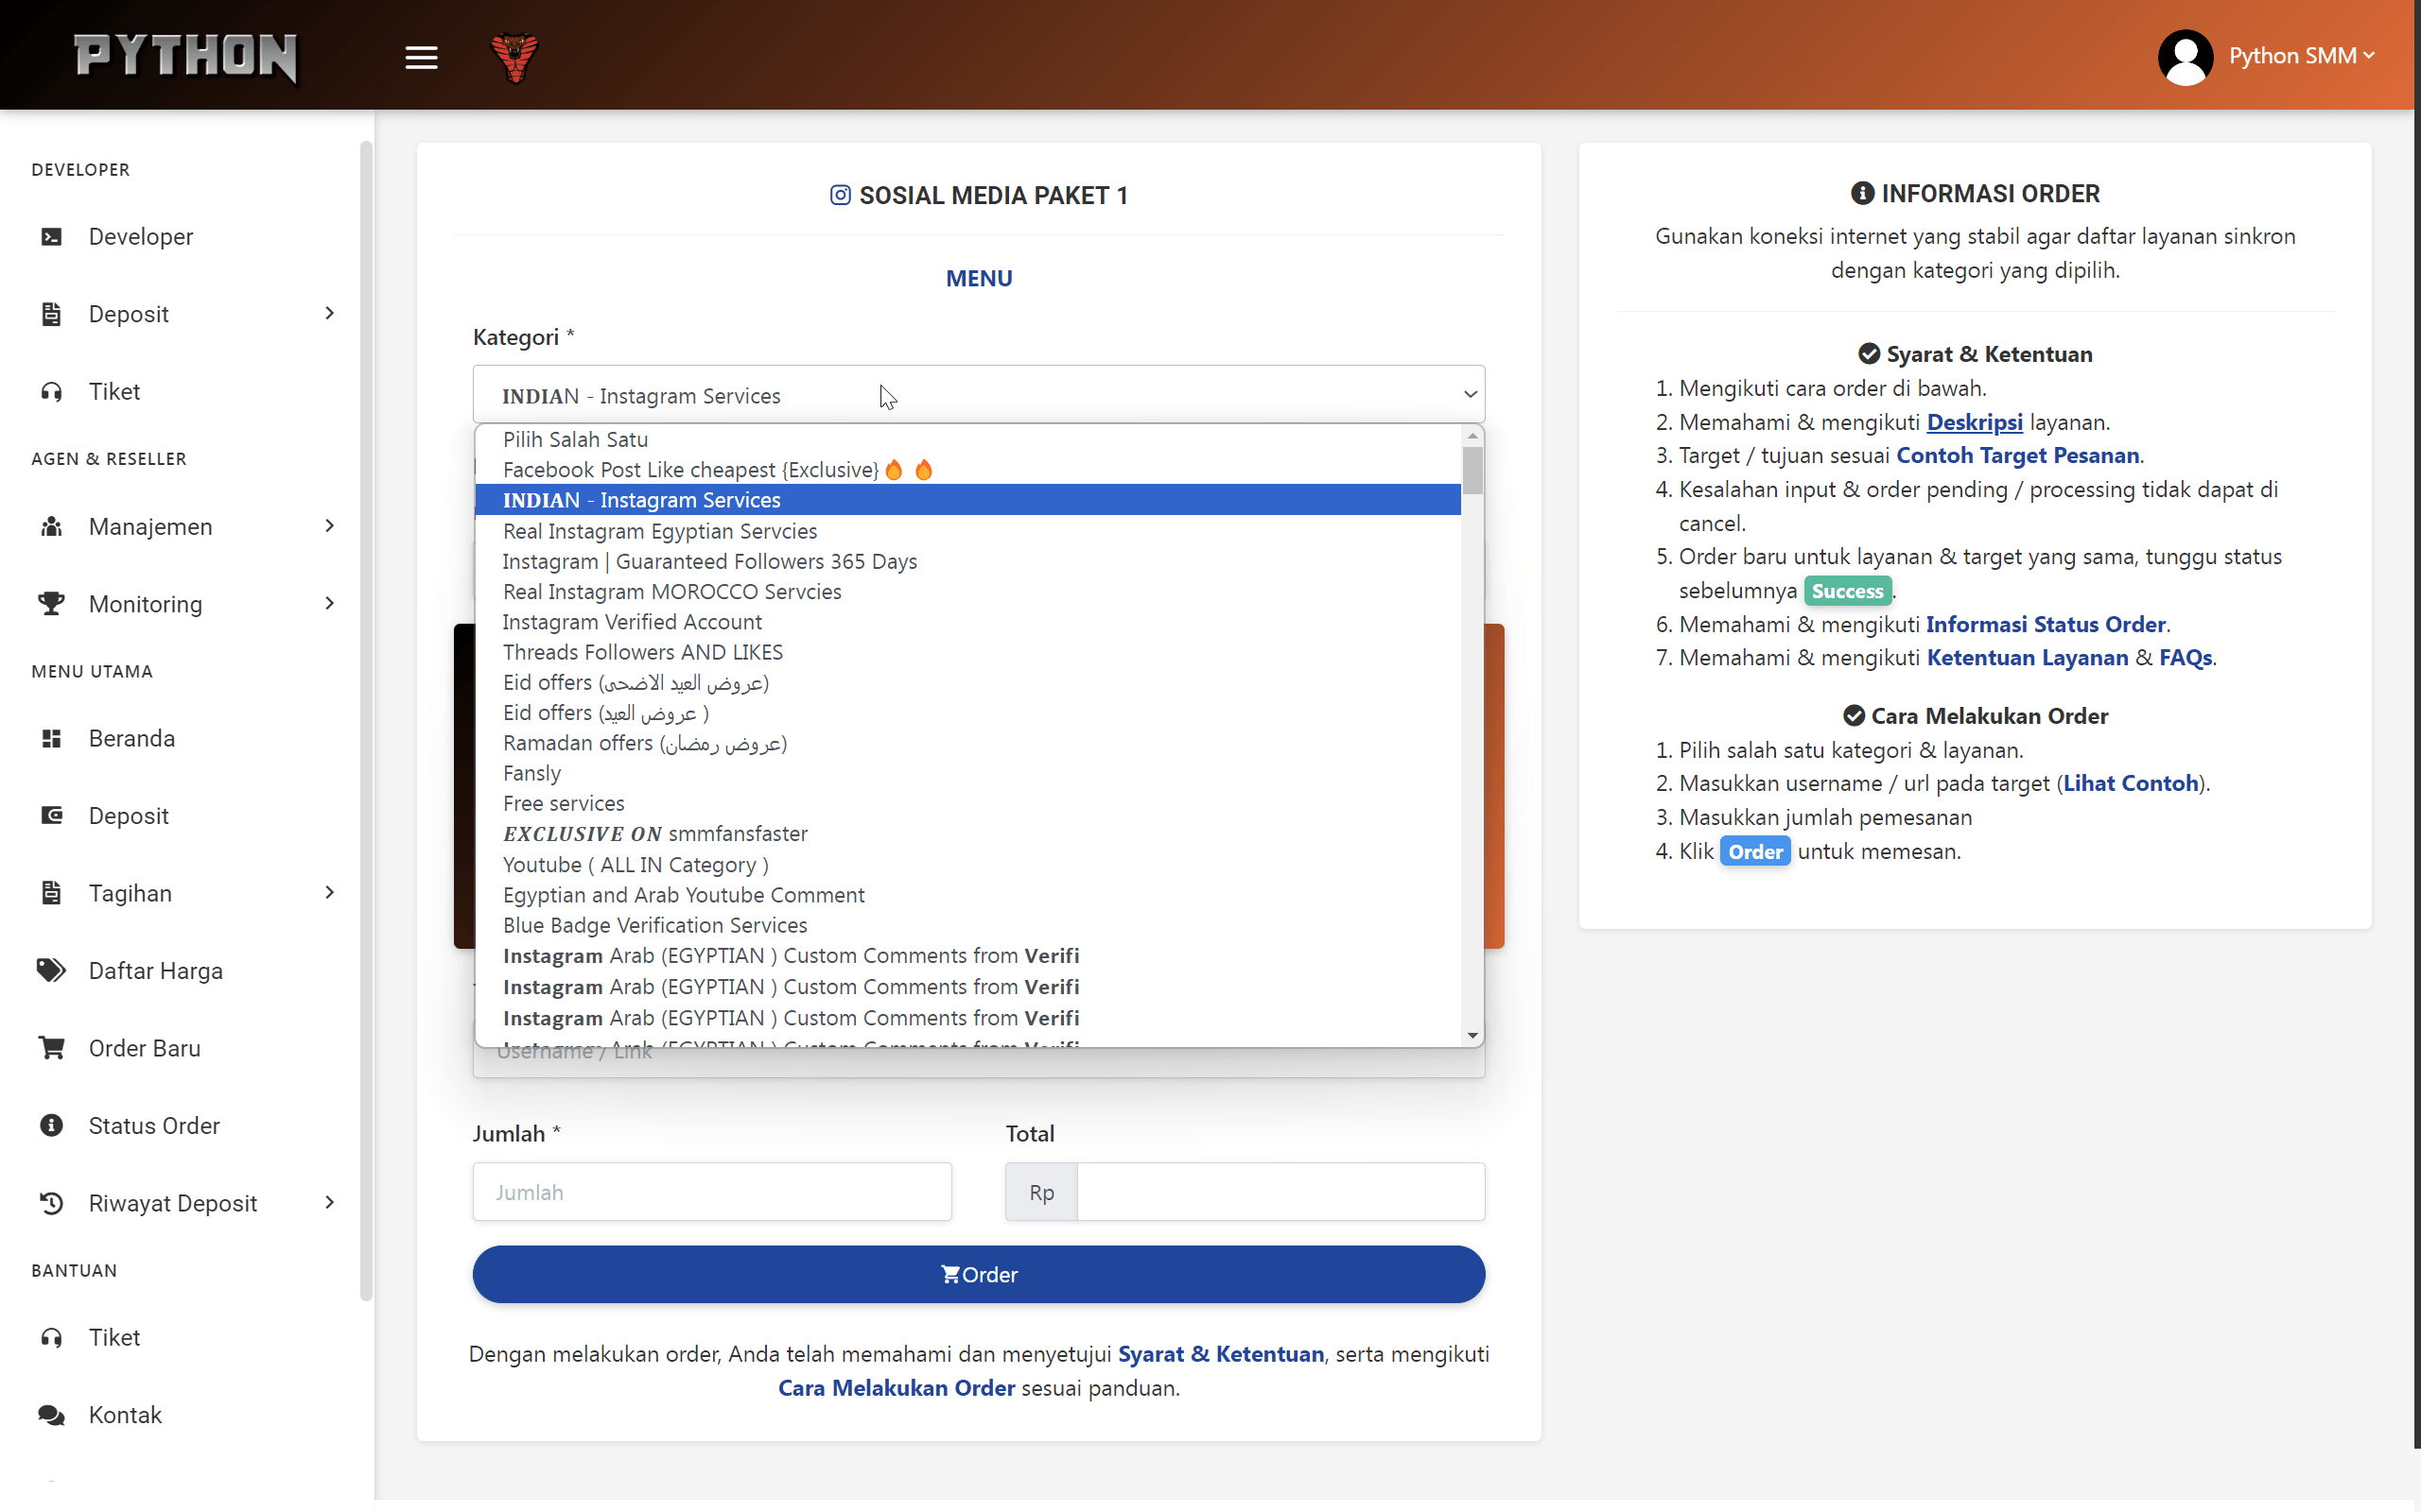This screenshot has width=2421, height=1512.
Task: Click the blue Order button
Action: pyautogui.click(x=978, y=1274)
